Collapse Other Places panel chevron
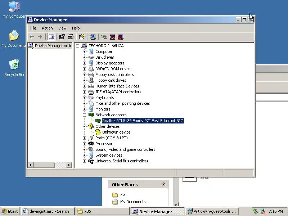Screen dimensions: 288x216 click(163, 184)
